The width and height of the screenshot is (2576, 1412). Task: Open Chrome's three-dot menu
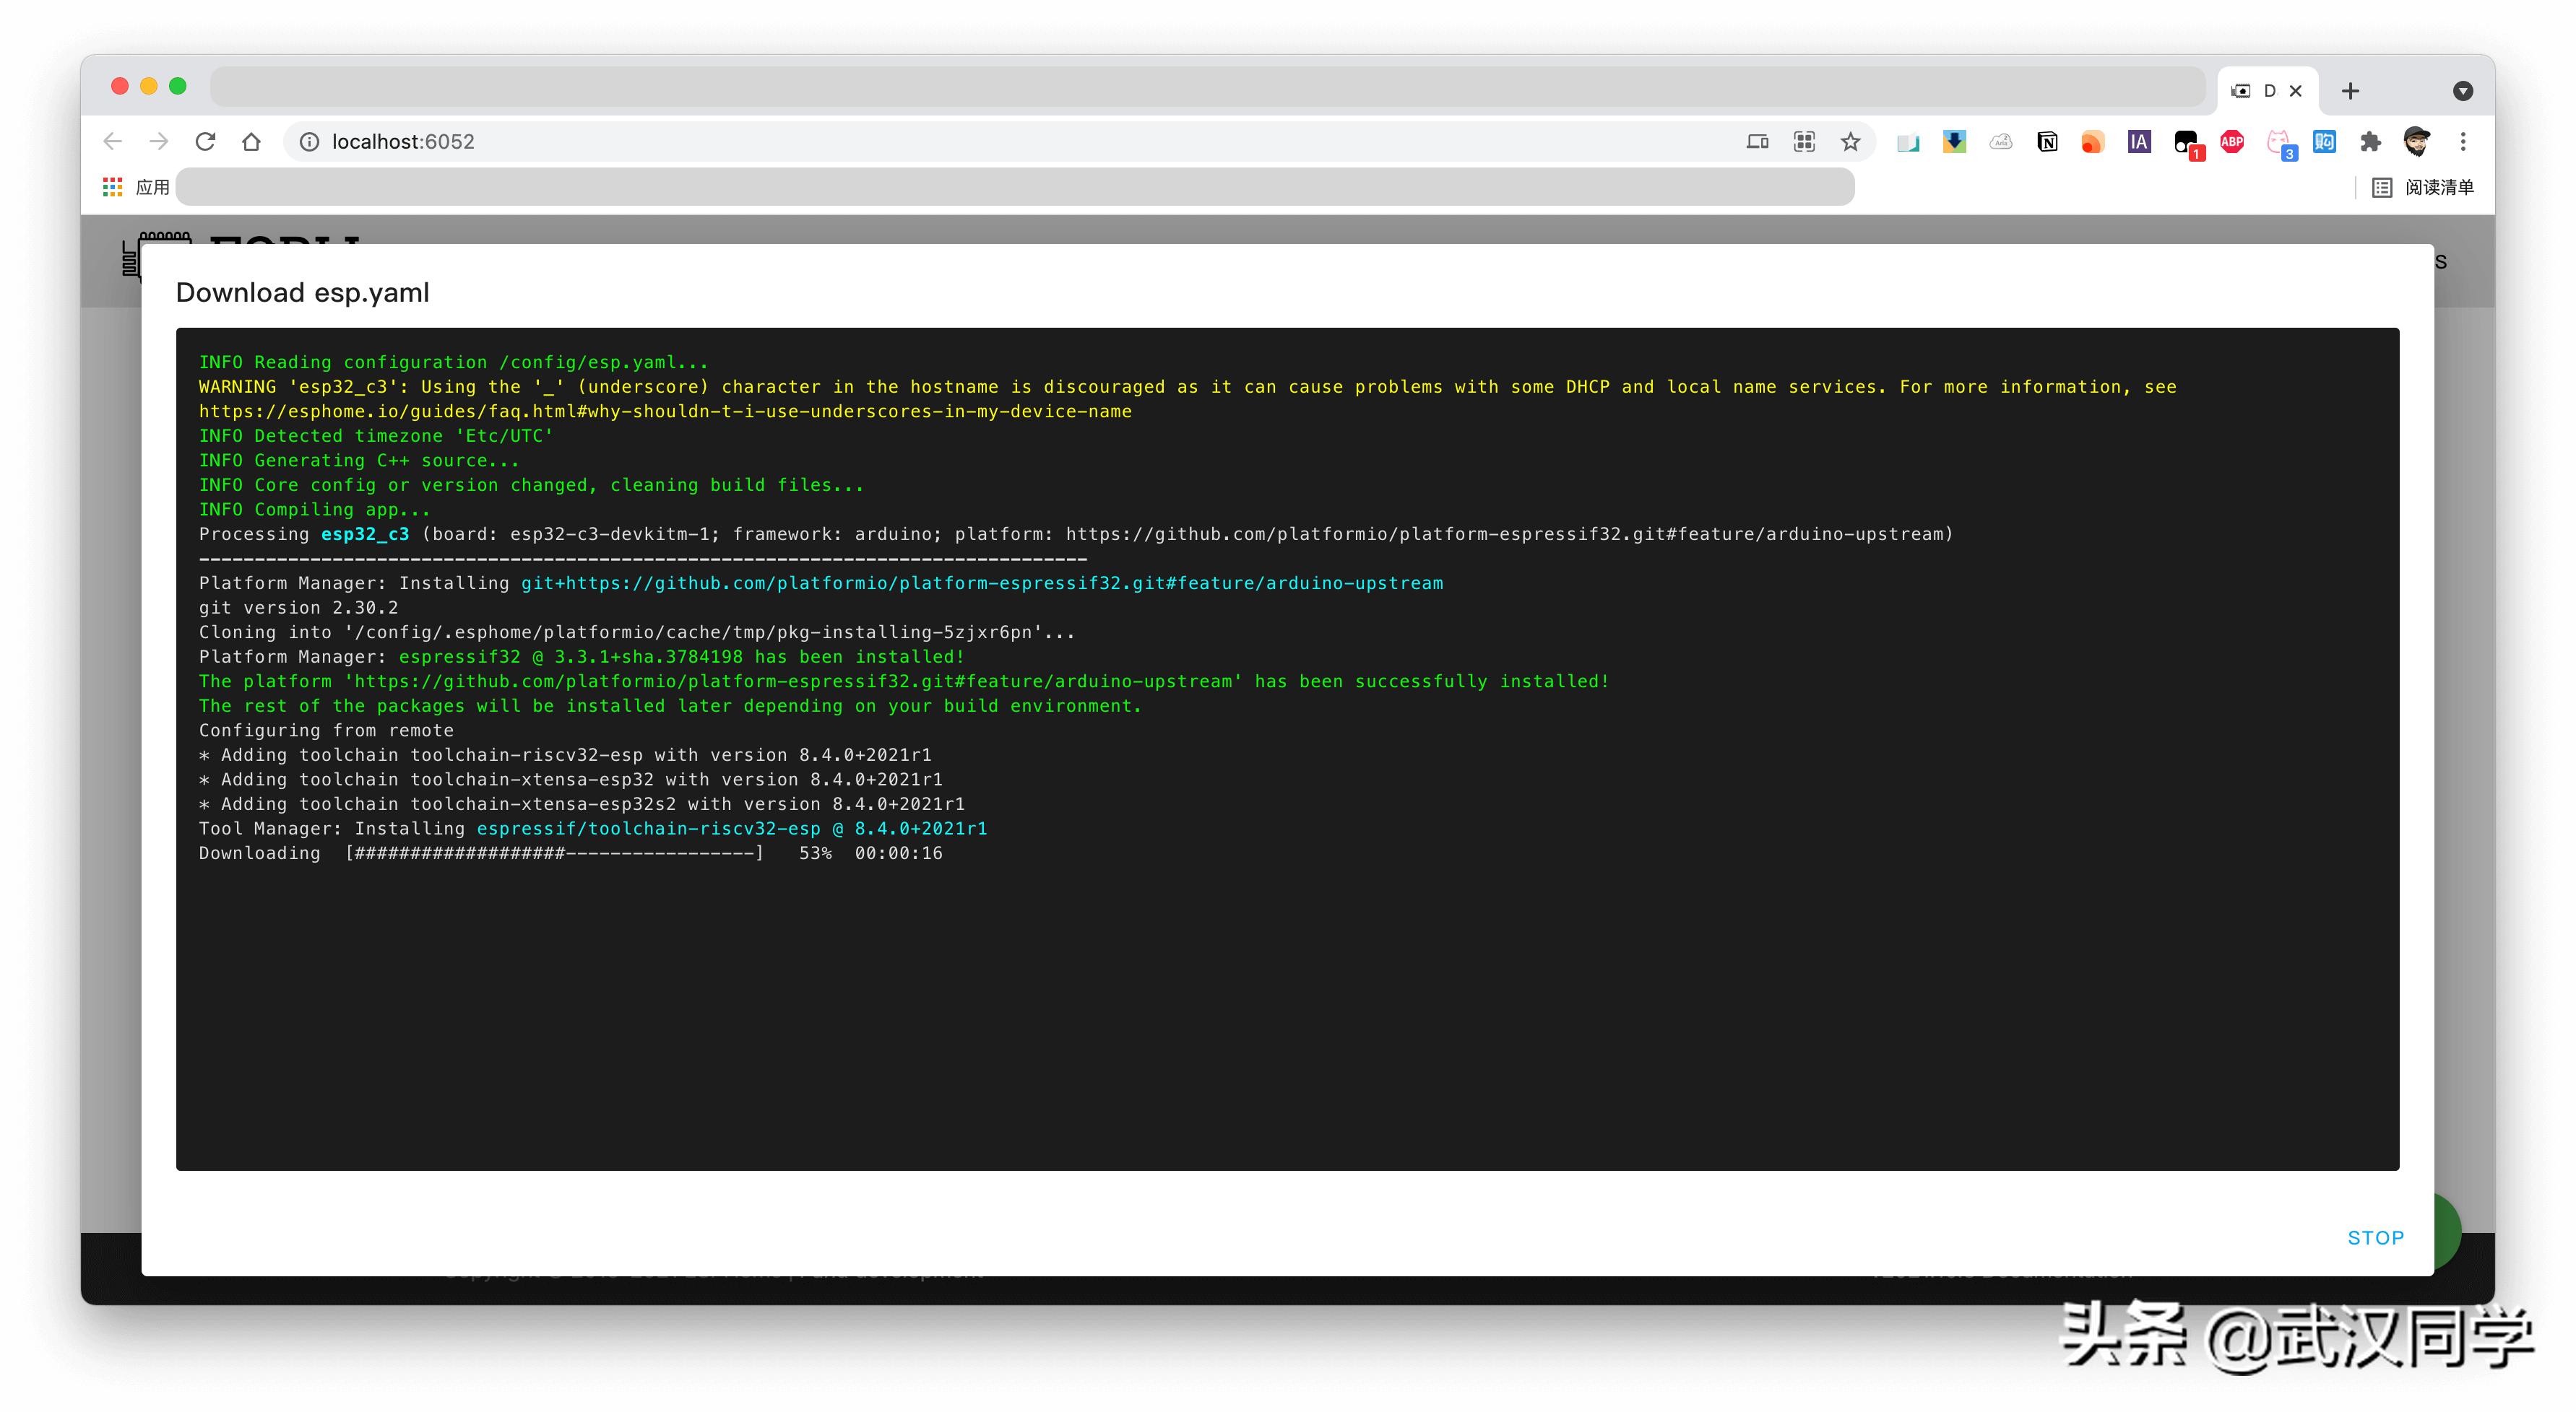(x=2463, y=142)
